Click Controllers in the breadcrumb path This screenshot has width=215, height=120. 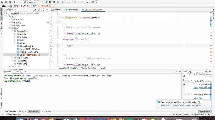tap(26, 6)
